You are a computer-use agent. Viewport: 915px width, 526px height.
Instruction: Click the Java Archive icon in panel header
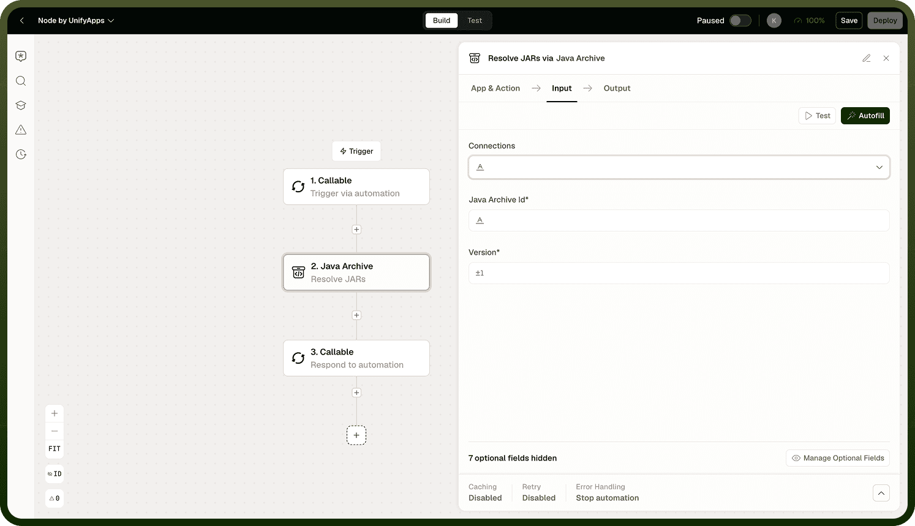click(x=475, y=58)
